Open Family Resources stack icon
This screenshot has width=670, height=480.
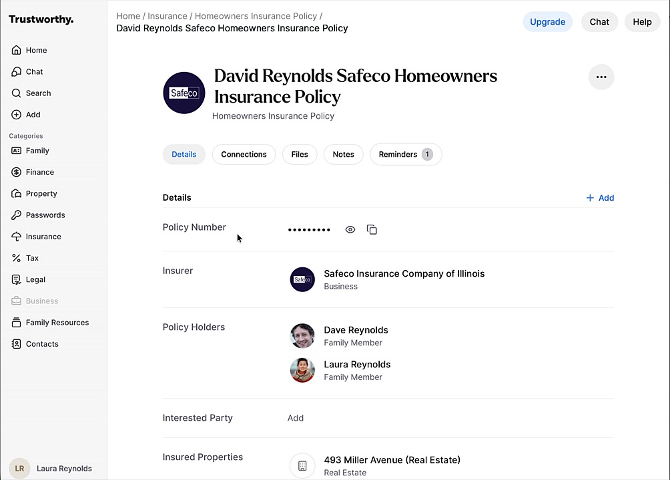click(16, 323)
